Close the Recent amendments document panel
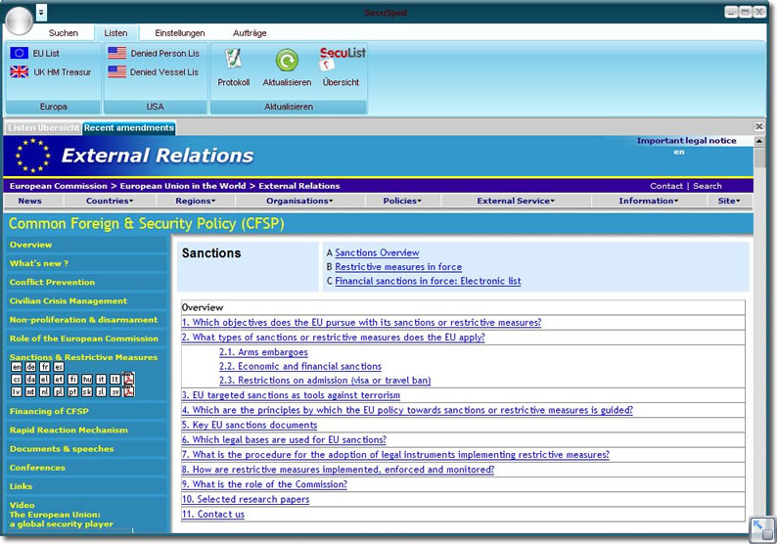Screen dimensions: 777x544 [759, 127]
